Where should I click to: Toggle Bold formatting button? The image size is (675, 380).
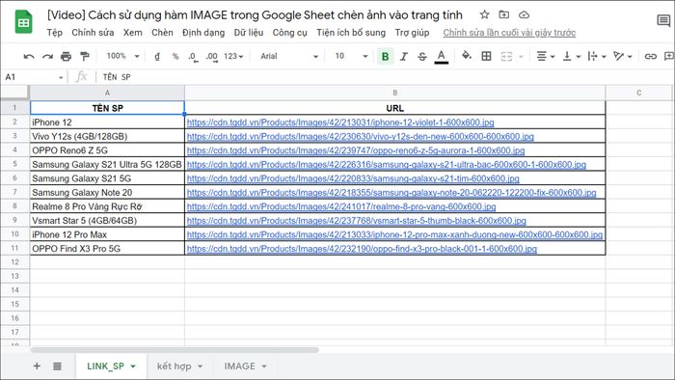[386, 56]
